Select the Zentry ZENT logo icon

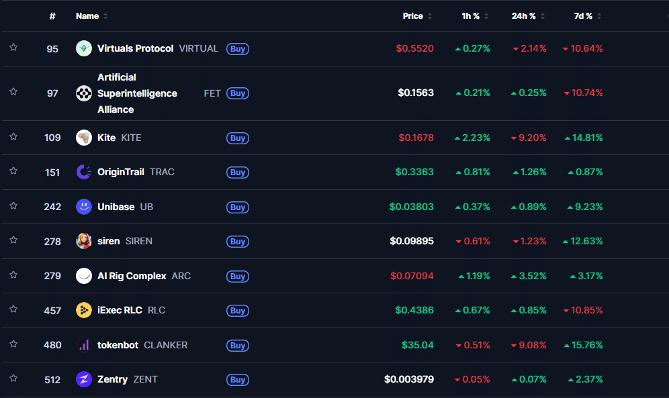[84, 379]
